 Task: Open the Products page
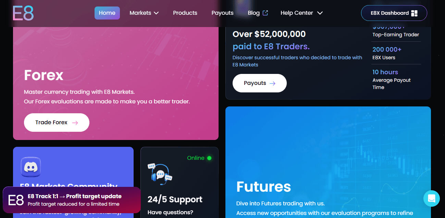(185, 13)
